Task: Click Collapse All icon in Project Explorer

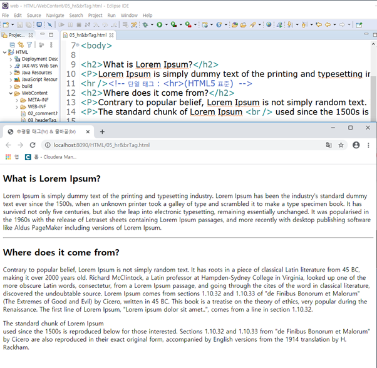Action: tap(13, 45)
